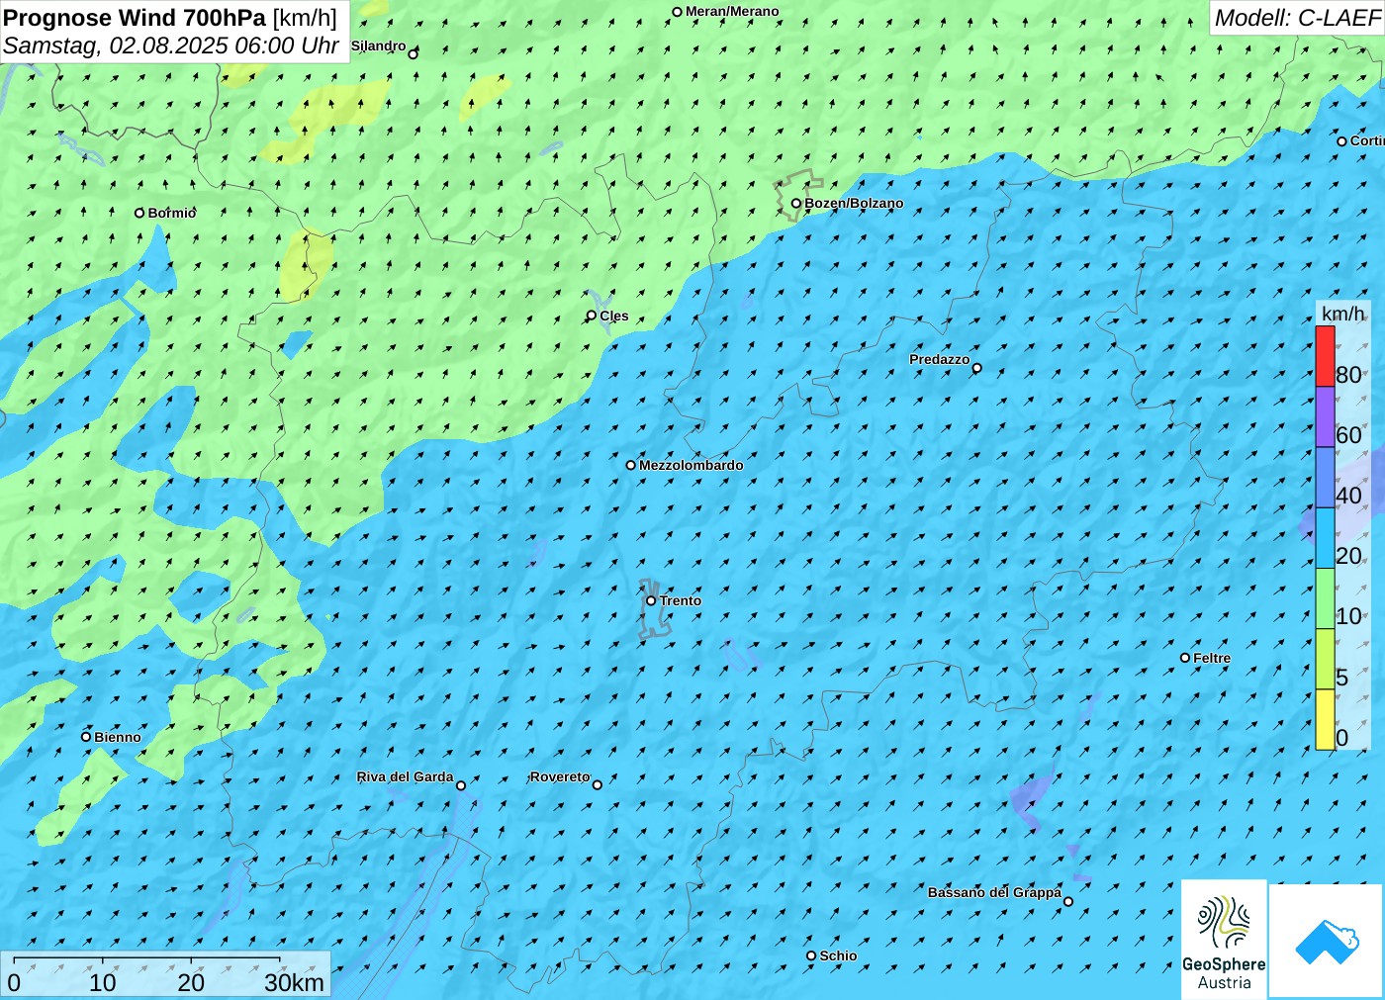Click the '30km' scale bar label
1385x1000 pixels.
(294, 982)
